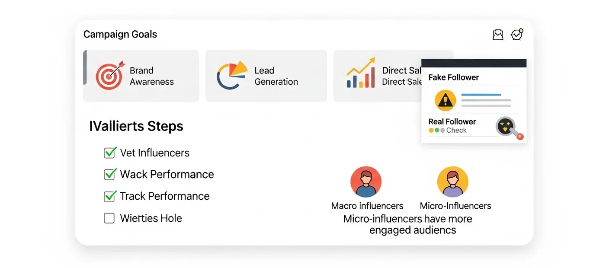Click the yellow warning triangle icon
The height and width of the screenshot is (268, 609).
coord(445,101)
